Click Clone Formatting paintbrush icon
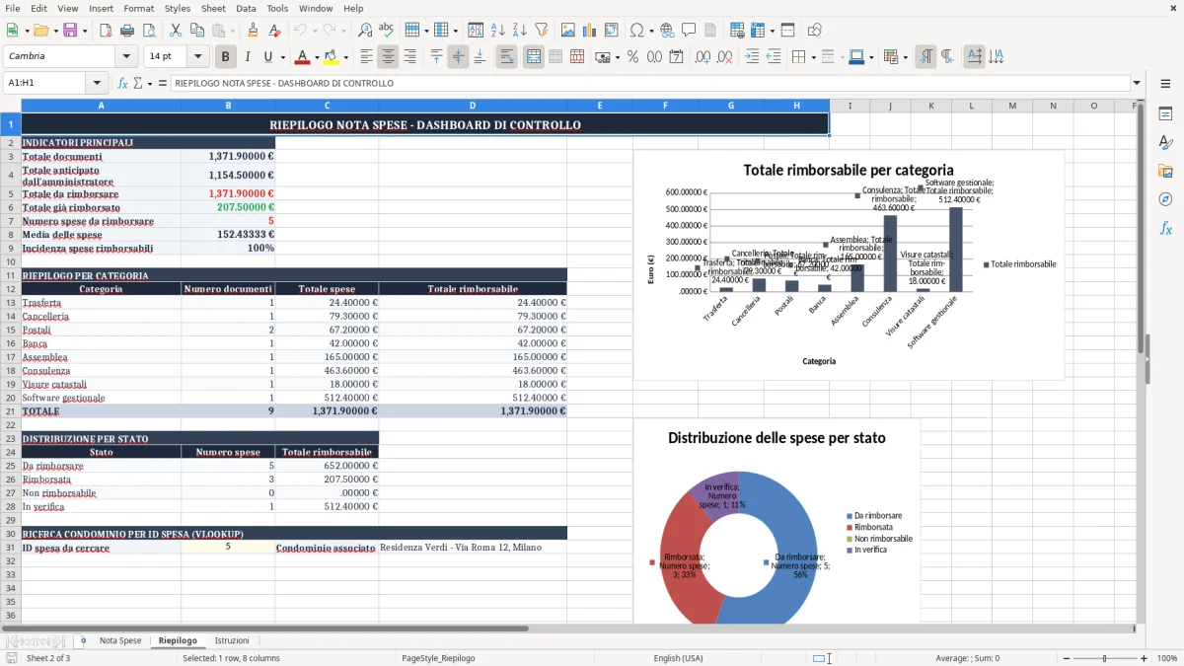 pos(253,31)
